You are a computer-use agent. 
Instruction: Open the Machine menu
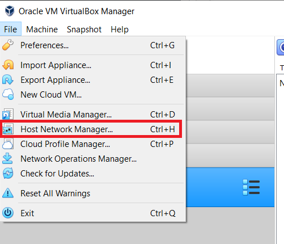point(42,30)
